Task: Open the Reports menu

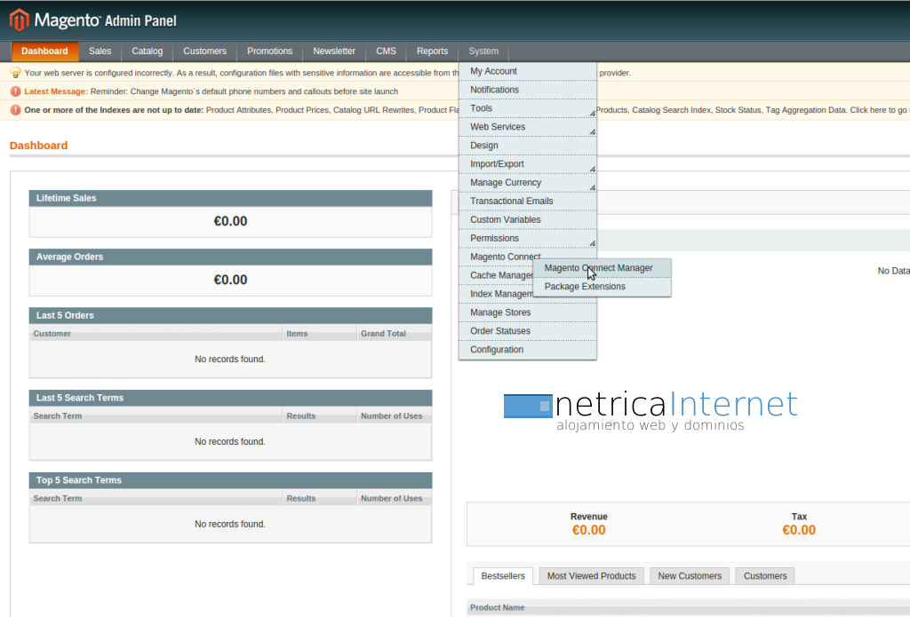Action: 432,51
